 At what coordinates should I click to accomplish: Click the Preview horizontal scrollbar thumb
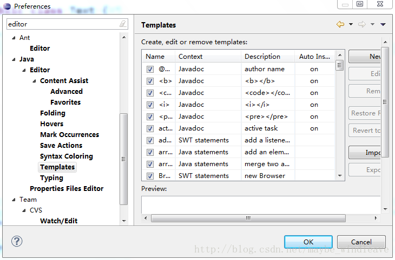[x=248, y=218]
